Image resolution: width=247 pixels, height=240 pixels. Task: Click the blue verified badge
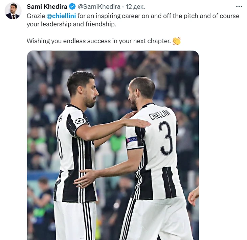pos(72,7)
